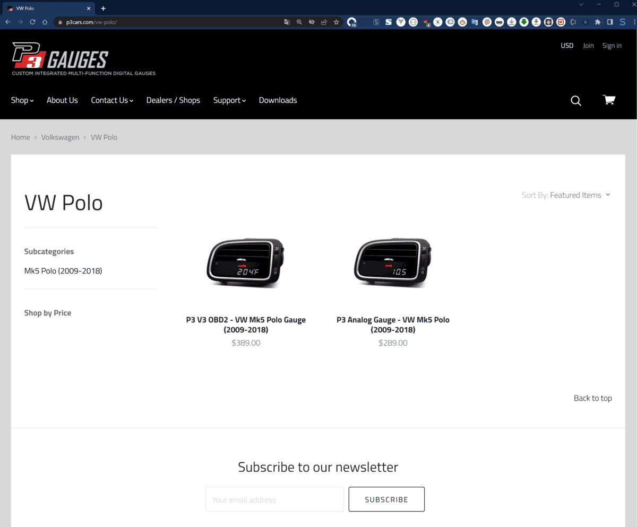
Task: Click the browser address bar URL
Action: (91, 22)
